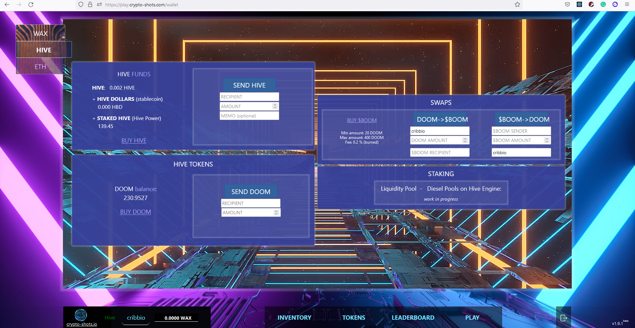
Task: Click the SEND HIVE button
Action: click(249, 85)
